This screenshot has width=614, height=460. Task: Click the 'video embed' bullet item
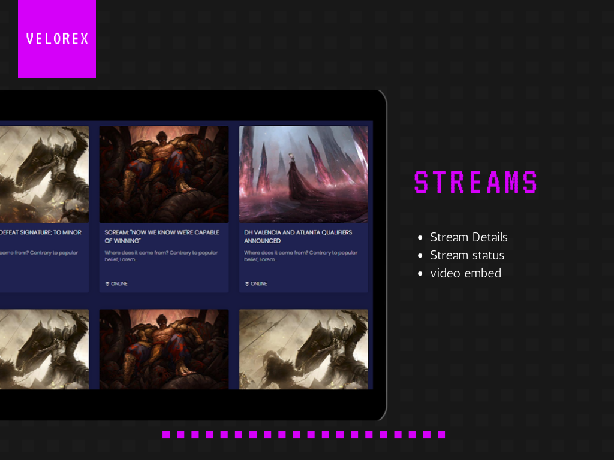click(465, 273)
